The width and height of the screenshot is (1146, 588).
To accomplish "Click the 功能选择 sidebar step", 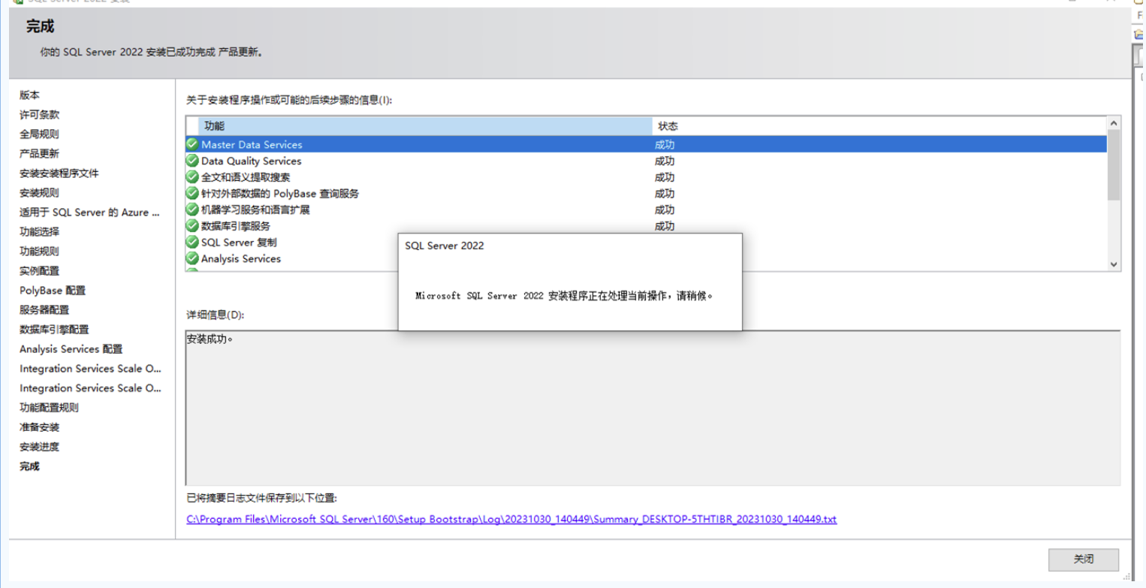I will tap(39, 232).
